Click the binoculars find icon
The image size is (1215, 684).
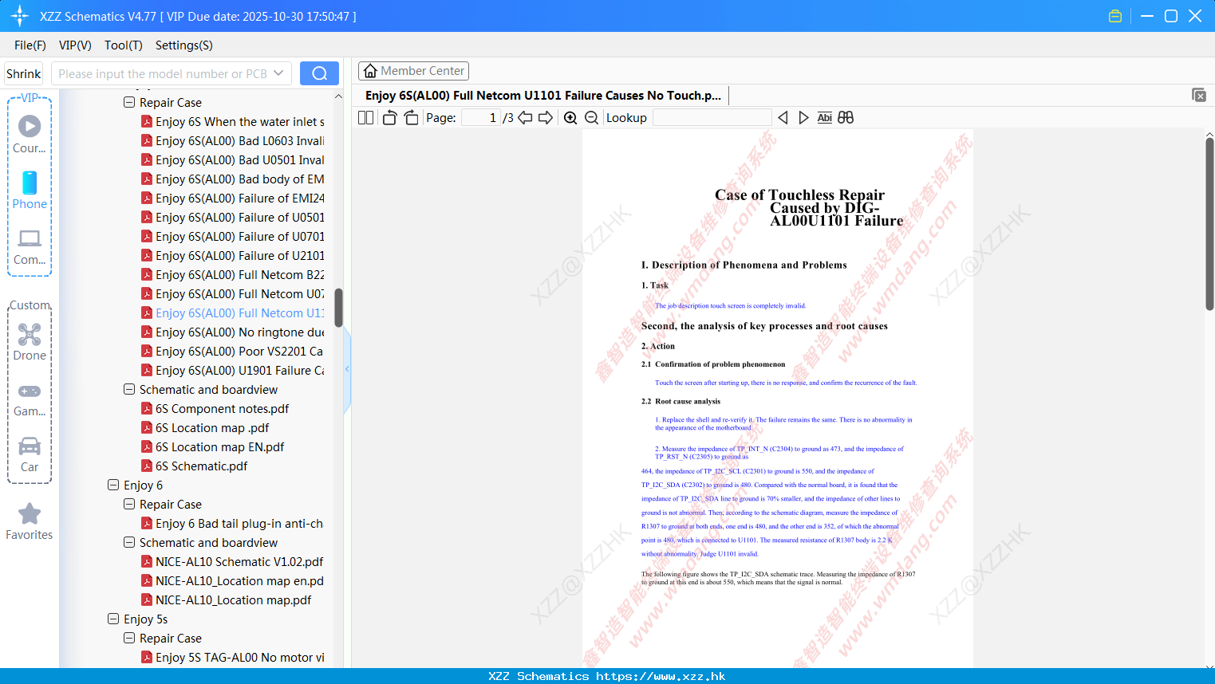tap(846, 118)
